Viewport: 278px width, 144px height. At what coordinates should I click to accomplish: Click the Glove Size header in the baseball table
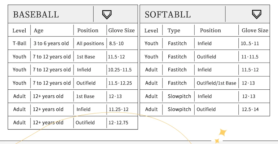[121, 31]
